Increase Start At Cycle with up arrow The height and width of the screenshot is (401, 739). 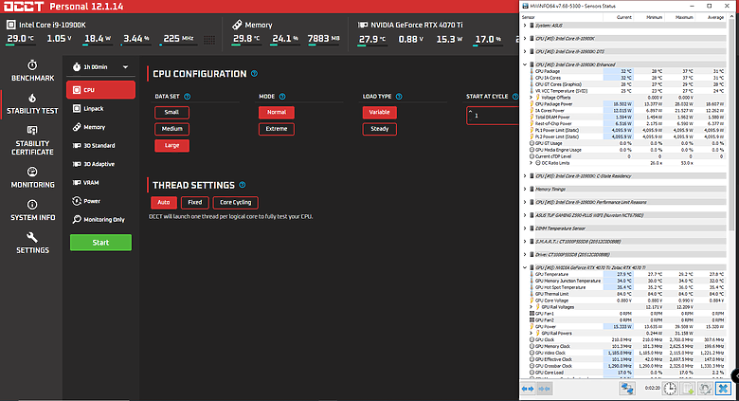coord(470,112)
